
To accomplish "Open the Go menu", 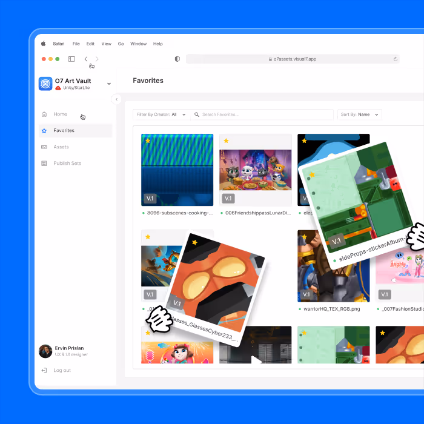I will point(121,44).
